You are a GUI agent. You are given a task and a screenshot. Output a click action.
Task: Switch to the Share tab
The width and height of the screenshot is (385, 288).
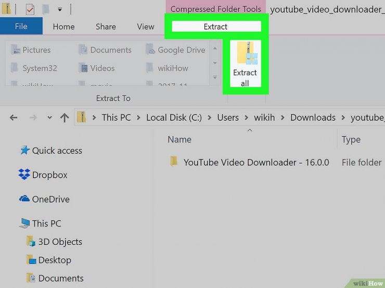click(106, 27)
